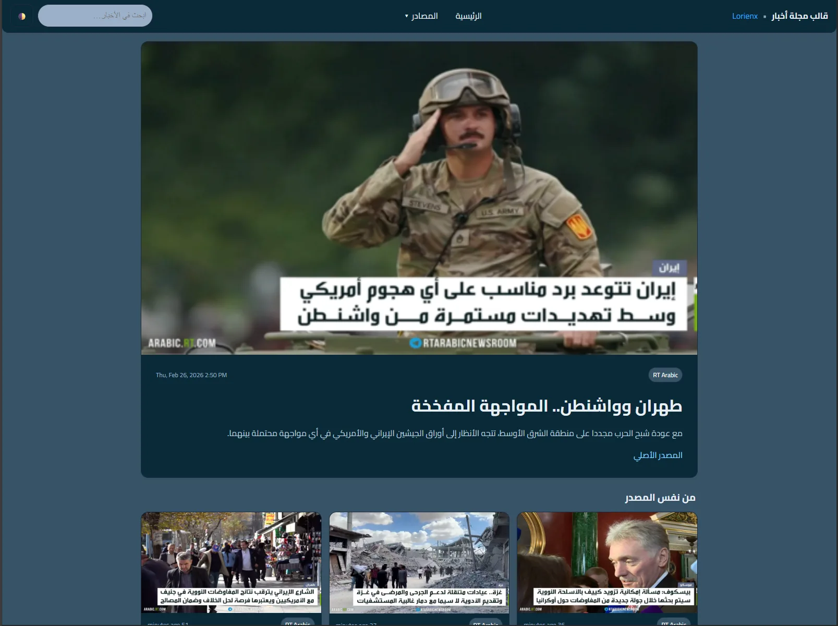Viewport: 838px width, 626px height.
Task: Click the ابحث في الأخبار search field
Action: 95,15
